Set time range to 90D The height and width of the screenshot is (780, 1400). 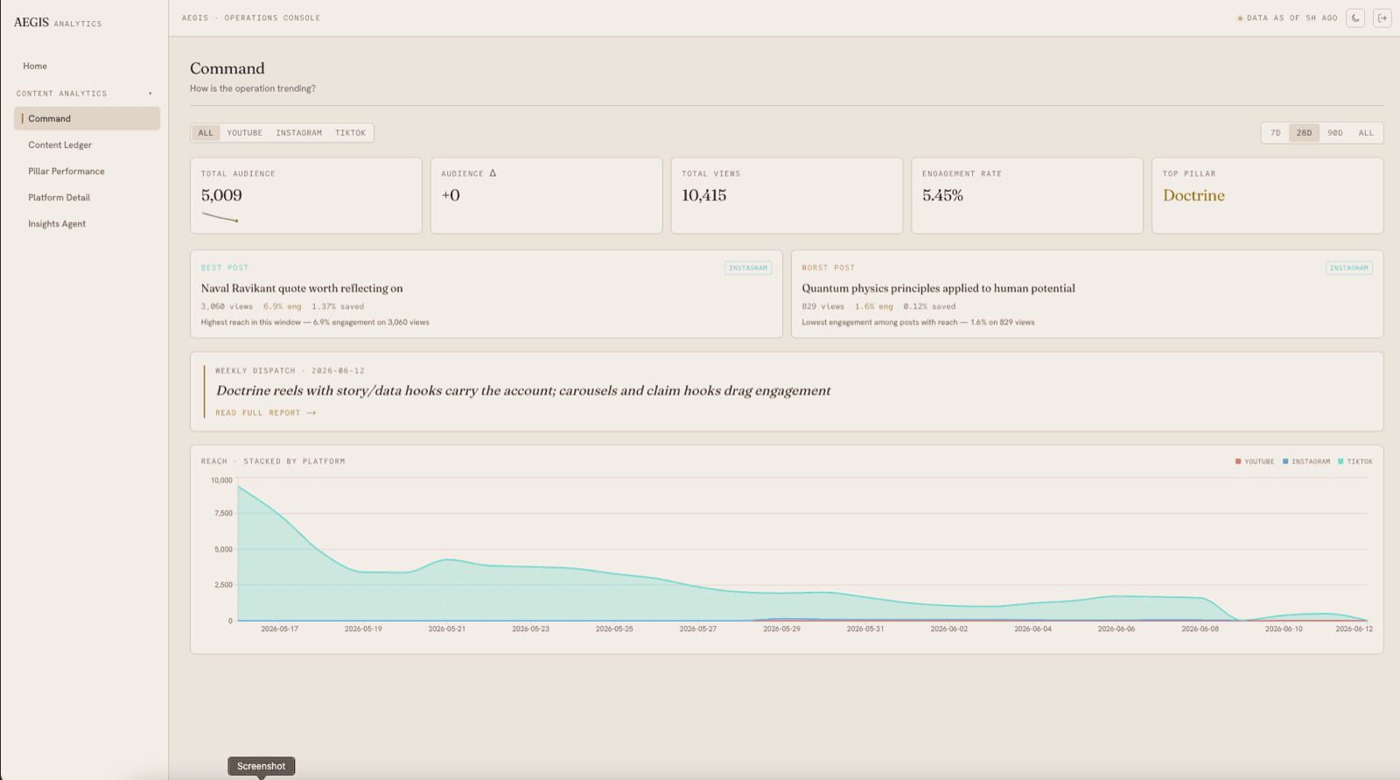click(x=1335, y=133)
